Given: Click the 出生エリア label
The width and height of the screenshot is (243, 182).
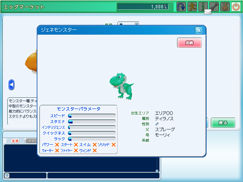Looking at the screenshot, I should click(x=140, y=113).
